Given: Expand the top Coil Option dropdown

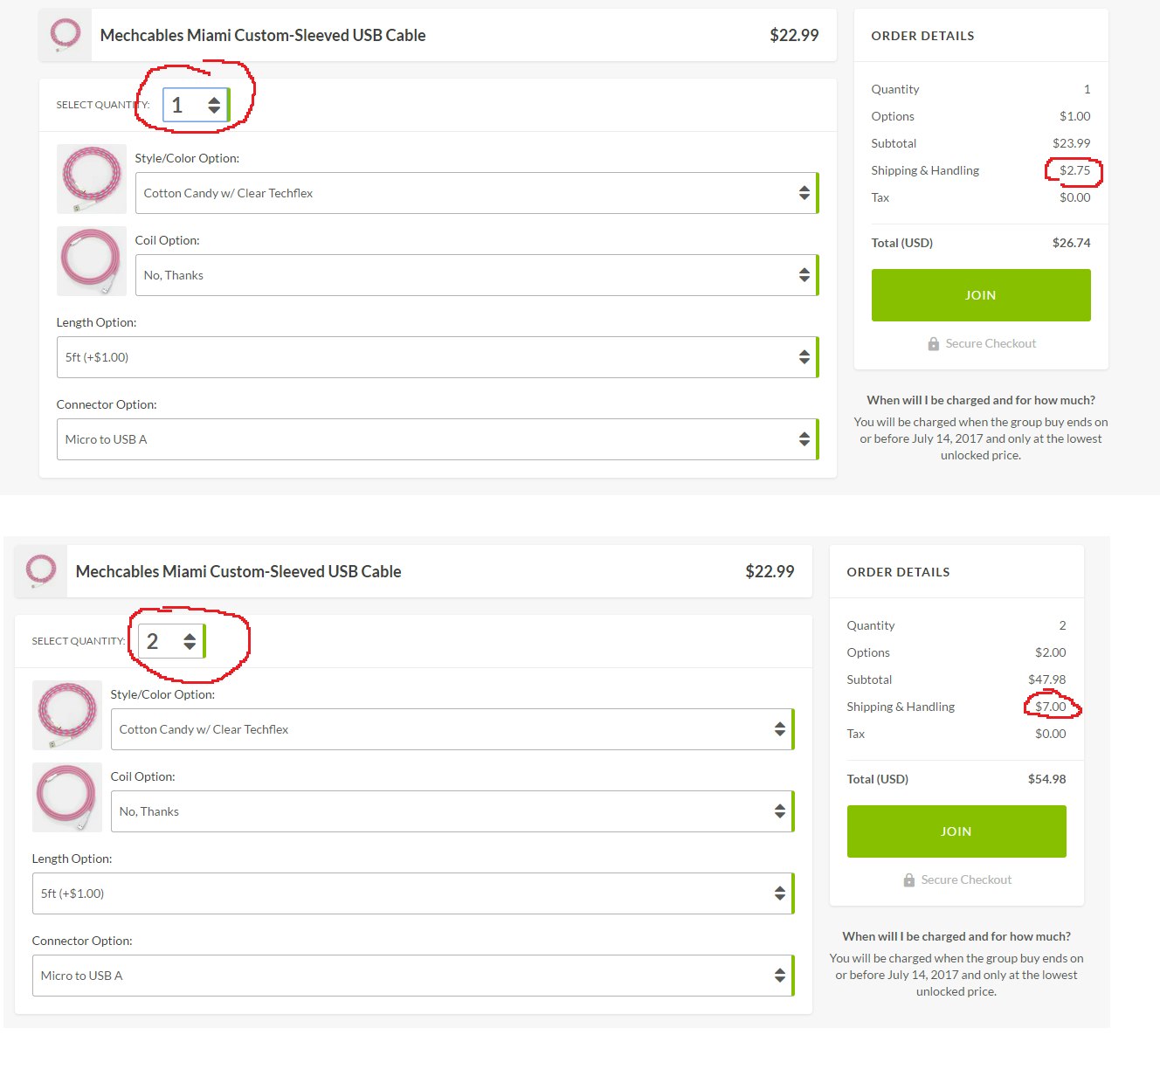Looking at the screenshot, I should 476,275.
